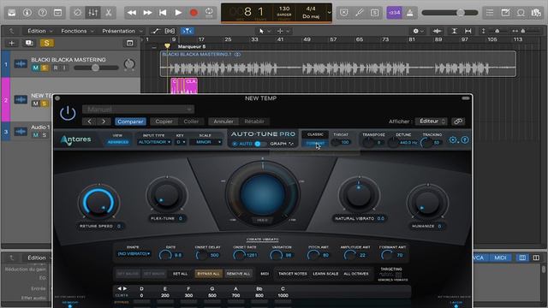Open the Loop Browser icon
This screenshot has width=548, height=308.
click(x=521, y=13)
